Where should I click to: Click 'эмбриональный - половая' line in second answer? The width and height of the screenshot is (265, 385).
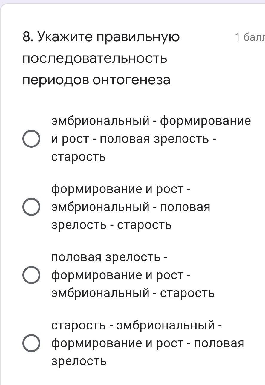pos(131,207)
